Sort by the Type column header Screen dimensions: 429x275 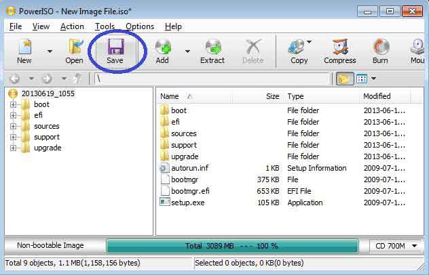[321, 96]
